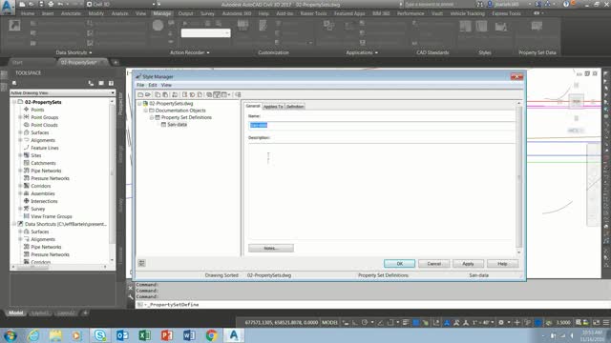Click the icon at Style Manager bottom-left corner
Viewport: 611px width, 343px height.
pyautogui.click(x=141, y=263)
